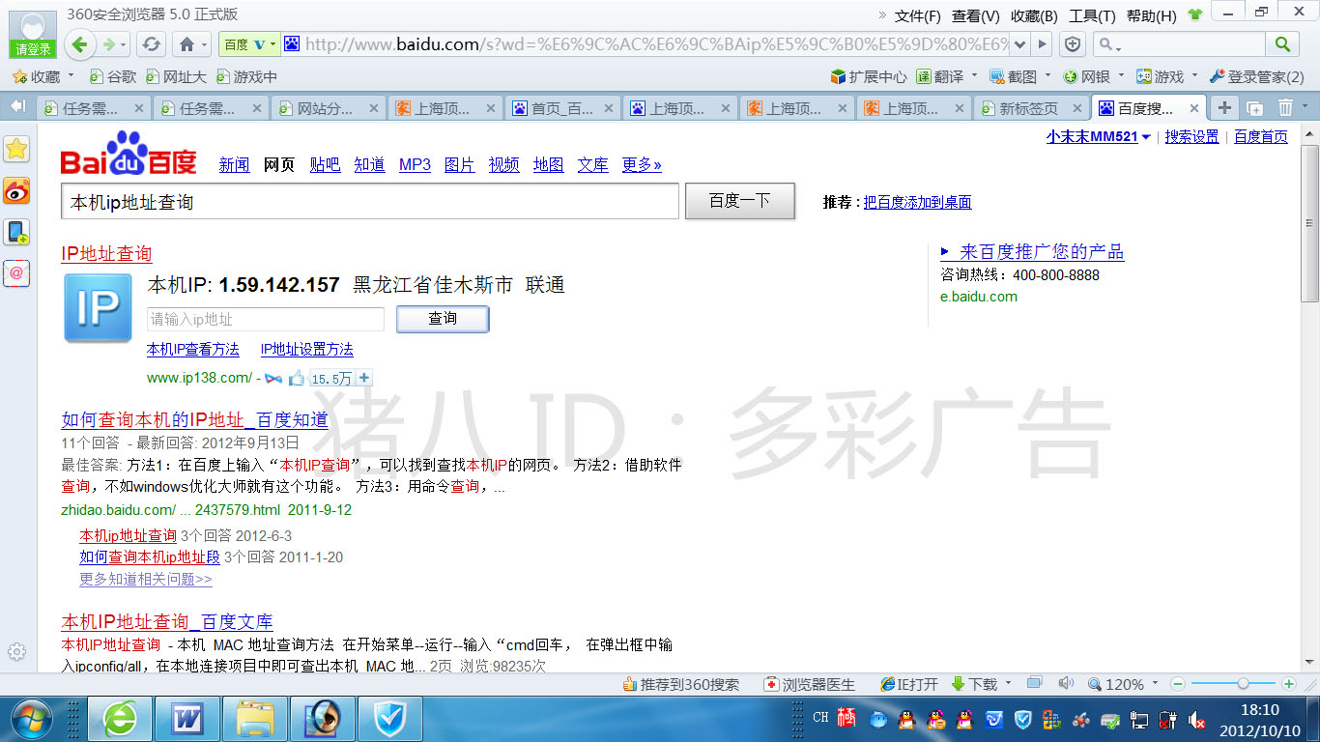Click the speaker mute icon in status bar
Viewport: 1320px width, 742px height.
pyautogui.click(x=1066, y=684)
